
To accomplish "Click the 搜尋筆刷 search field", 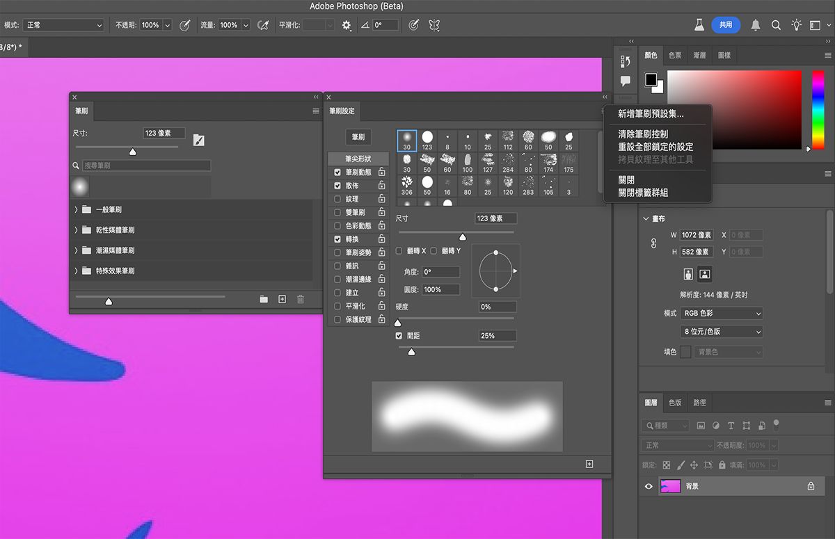I will [146, 166].
